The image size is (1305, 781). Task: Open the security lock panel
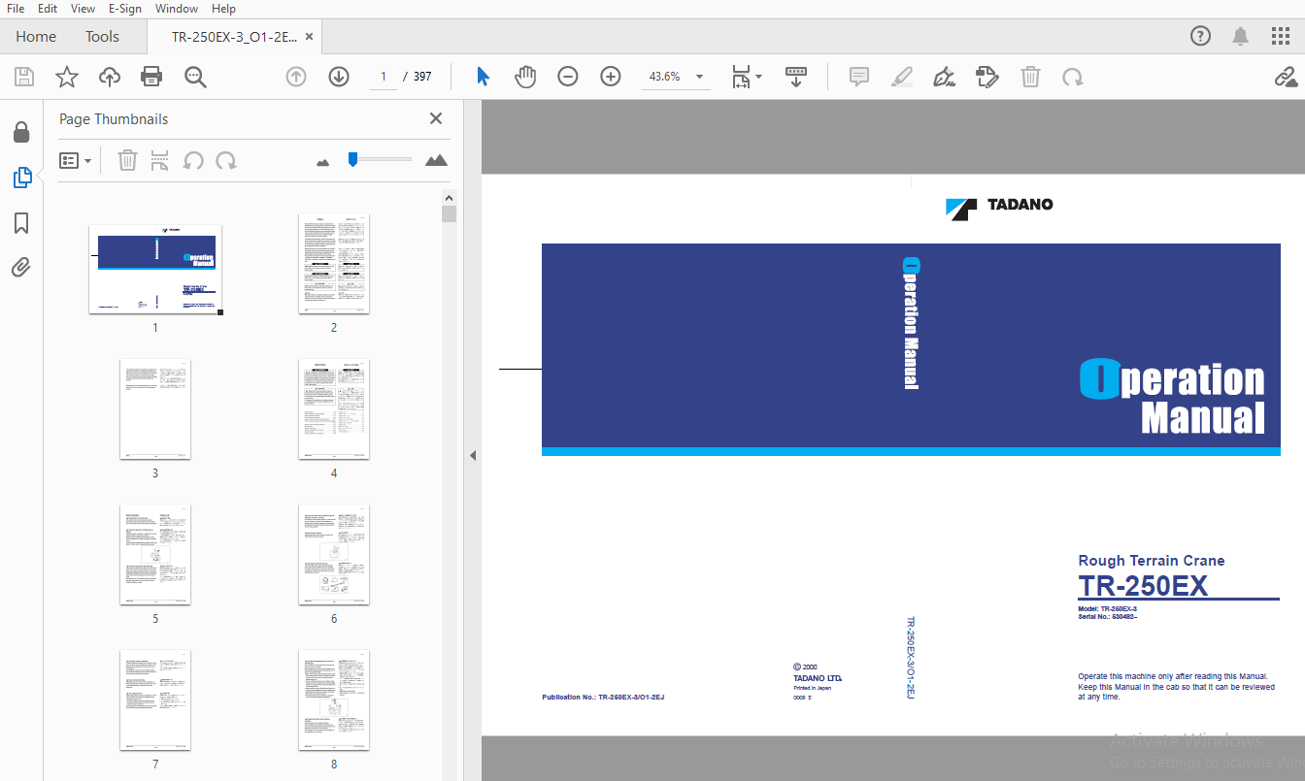pos(21,132)
